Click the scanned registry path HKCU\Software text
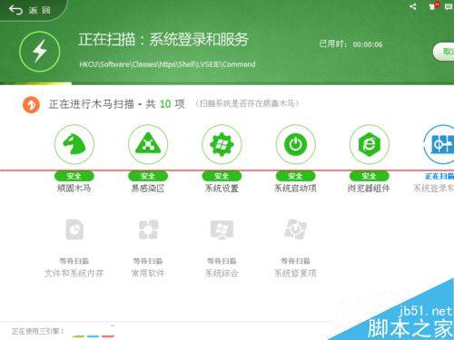 coord(167,64)
